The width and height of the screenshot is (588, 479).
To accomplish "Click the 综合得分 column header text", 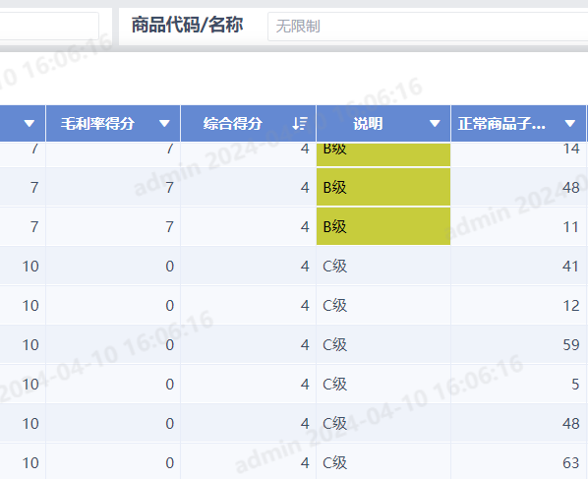I will point(232,123).
